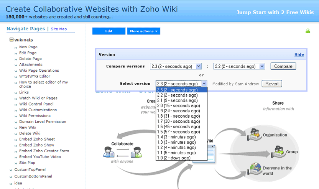Open Wiki Customizations page
319x189 pixels.
point(38,110)
